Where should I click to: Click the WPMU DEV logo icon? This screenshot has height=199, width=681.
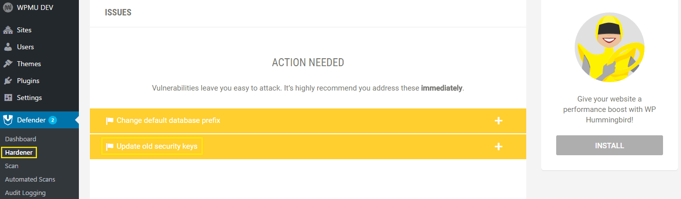coord(8,8)
